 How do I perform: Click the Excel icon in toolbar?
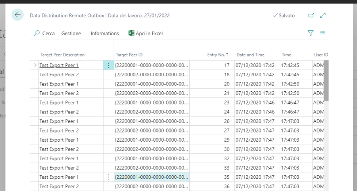click(131, 34)
